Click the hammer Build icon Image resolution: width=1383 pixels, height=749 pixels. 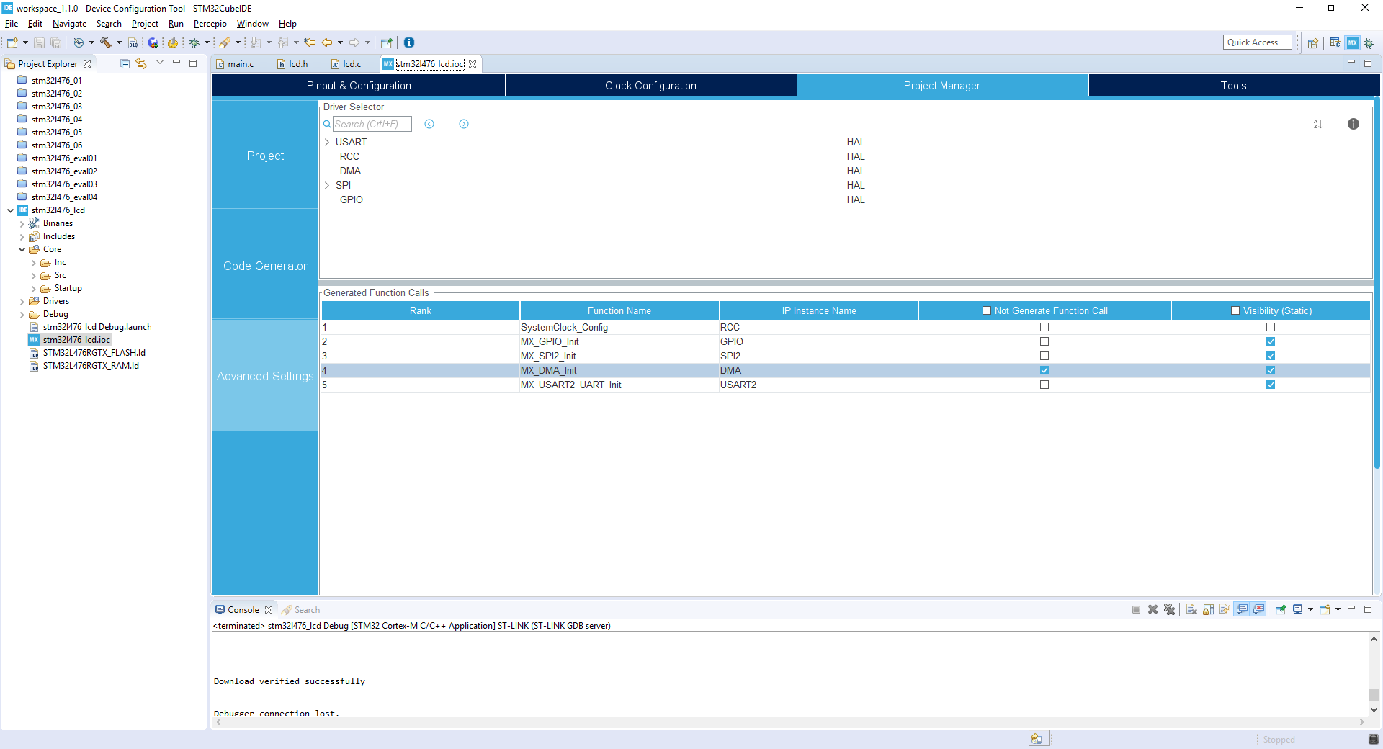(x=106, y=42)
